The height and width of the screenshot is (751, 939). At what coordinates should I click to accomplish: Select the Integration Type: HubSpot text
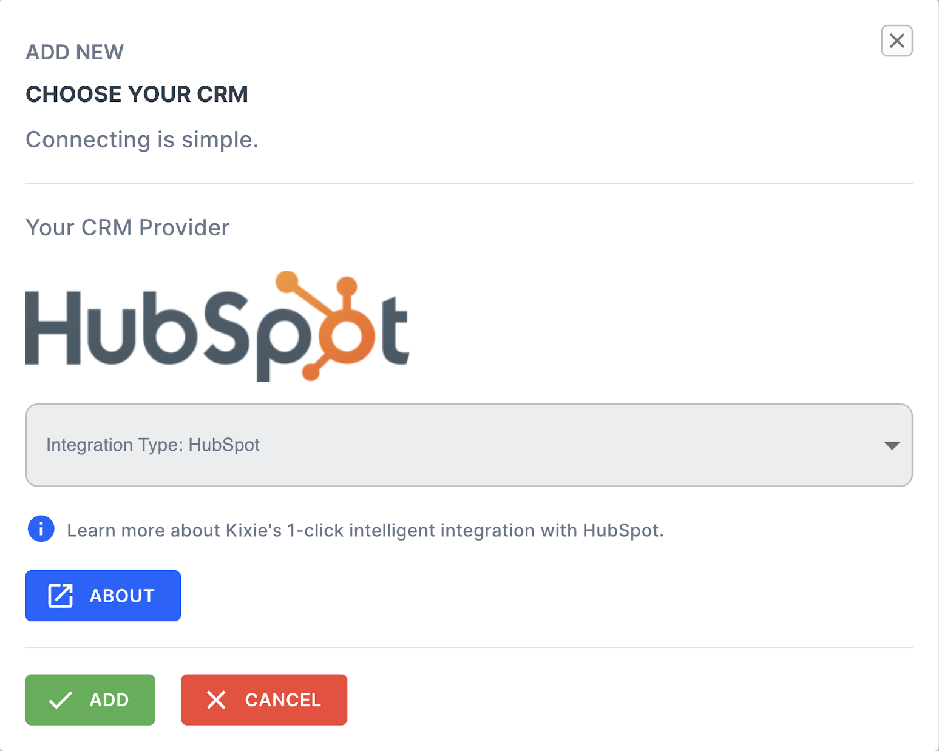pos(153,445)
